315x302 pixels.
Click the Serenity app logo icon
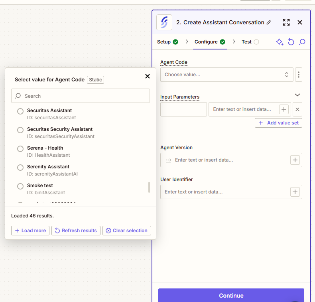[x=164, y=22]
